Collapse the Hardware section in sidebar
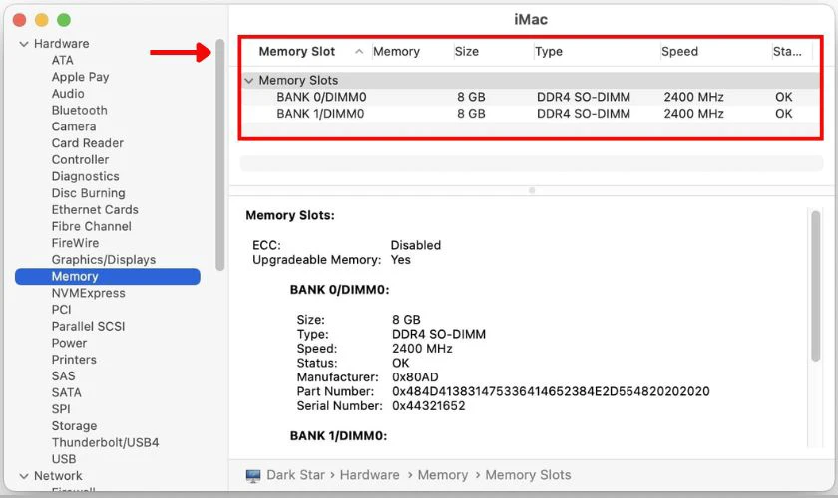Screen dimensions: 838x498 click(x=23, y=44)
